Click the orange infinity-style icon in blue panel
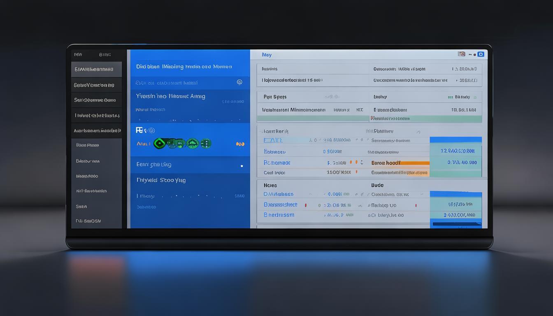This screenshot has height=316, width=553. click(240, 144)
